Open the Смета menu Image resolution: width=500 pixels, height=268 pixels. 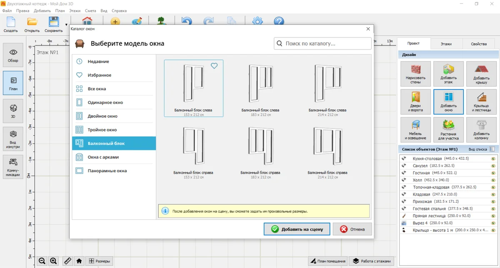tap(90, 10)
